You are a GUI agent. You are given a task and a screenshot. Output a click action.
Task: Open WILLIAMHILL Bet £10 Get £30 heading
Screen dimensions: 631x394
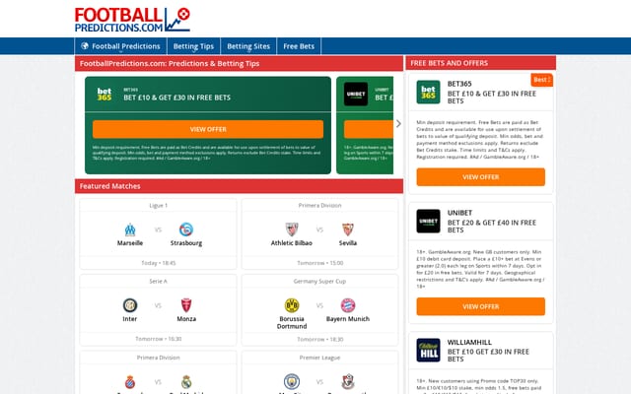pyautogui.click(x=488, y=351)
